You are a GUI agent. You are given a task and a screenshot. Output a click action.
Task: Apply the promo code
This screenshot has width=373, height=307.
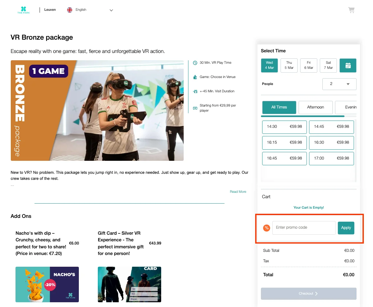coord(346,228)
